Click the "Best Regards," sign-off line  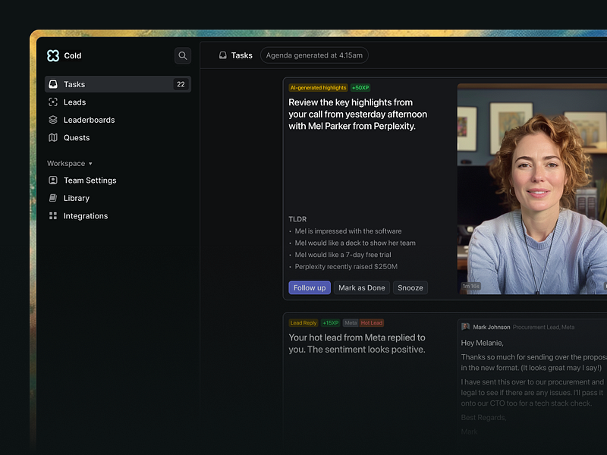click(483, 418)
